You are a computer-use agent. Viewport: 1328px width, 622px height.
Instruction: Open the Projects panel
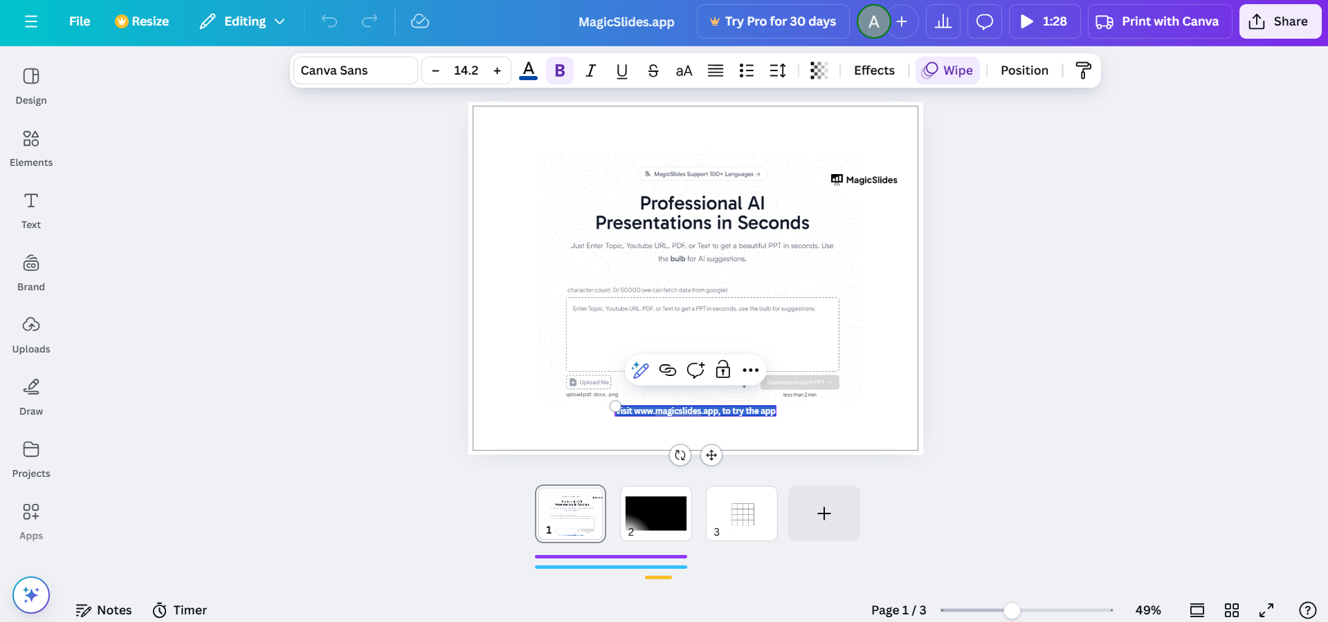click(31, 459)
